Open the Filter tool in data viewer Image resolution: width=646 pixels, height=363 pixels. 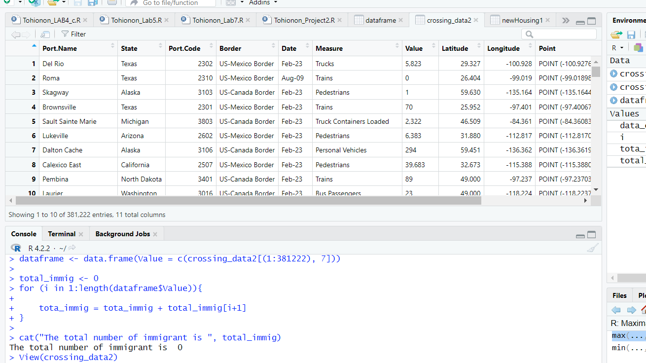(73, 34)
